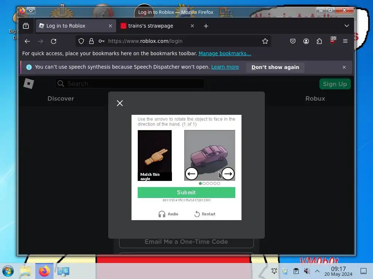Save page to Pocket

293,41
